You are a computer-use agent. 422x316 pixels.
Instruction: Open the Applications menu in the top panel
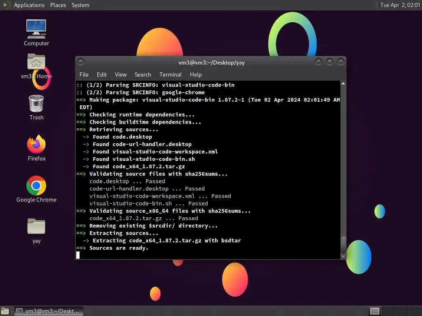click(29, 5)
